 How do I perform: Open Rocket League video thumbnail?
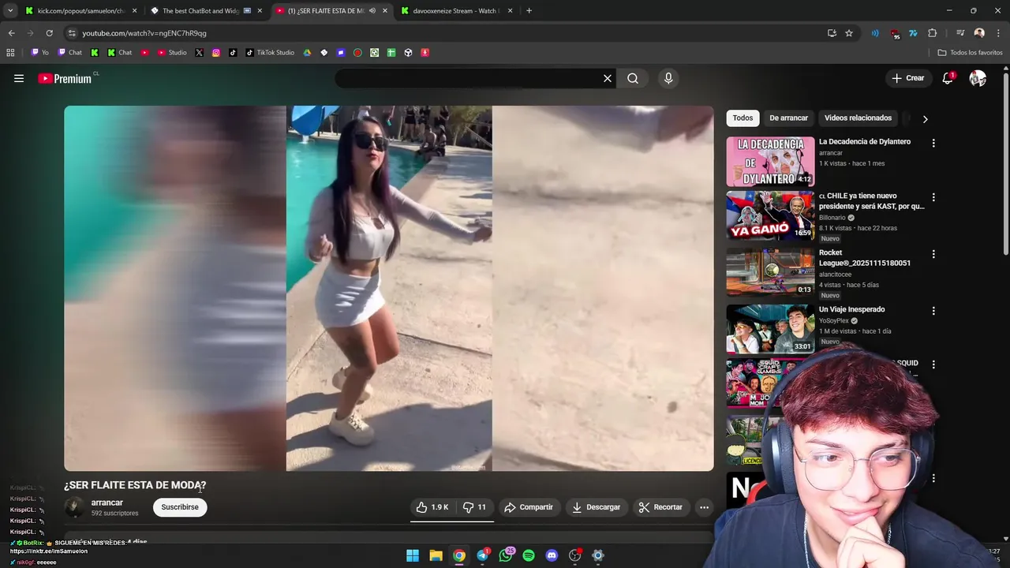770,272
